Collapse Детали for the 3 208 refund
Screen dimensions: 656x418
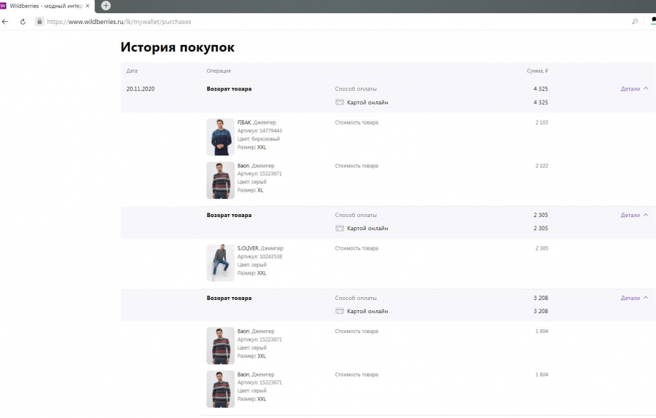[634, 298]
